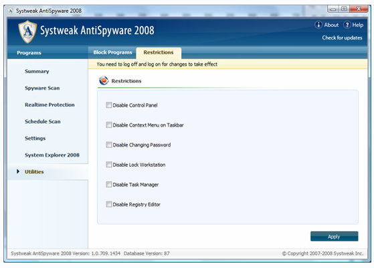Minimize the AntiSpyware window

coord(333,9)
